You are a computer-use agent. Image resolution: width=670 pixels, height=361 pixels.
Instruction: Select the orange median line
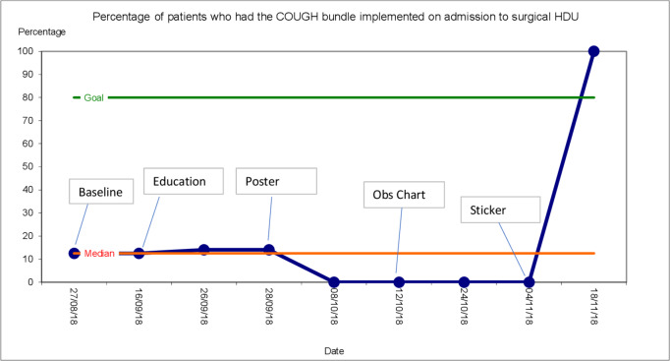point(357,253)
